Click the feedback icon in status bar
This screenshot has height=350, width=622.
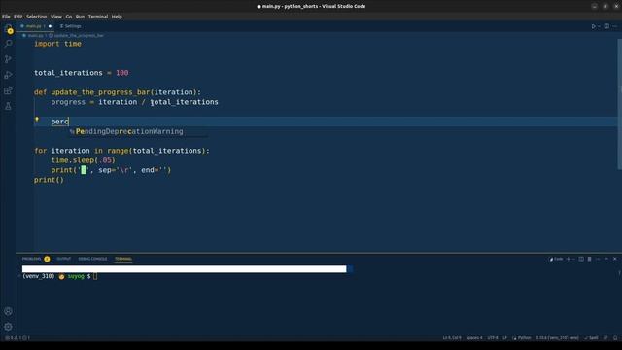[605, 338]
